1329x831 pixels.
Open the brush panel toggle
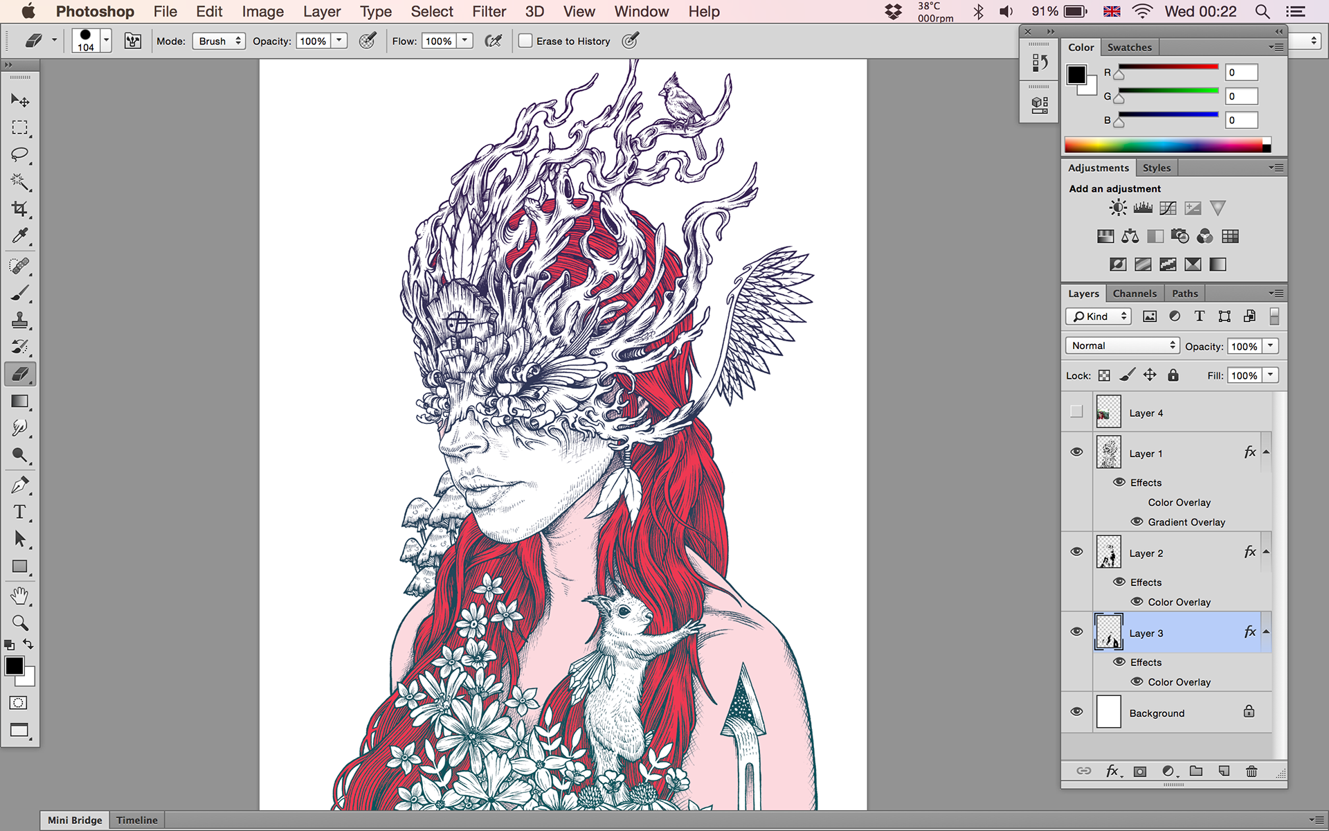click(x=133, y=41)
